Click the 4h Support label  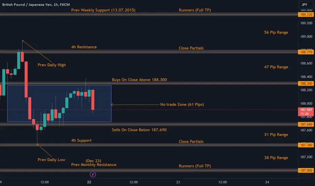(81, 140)
